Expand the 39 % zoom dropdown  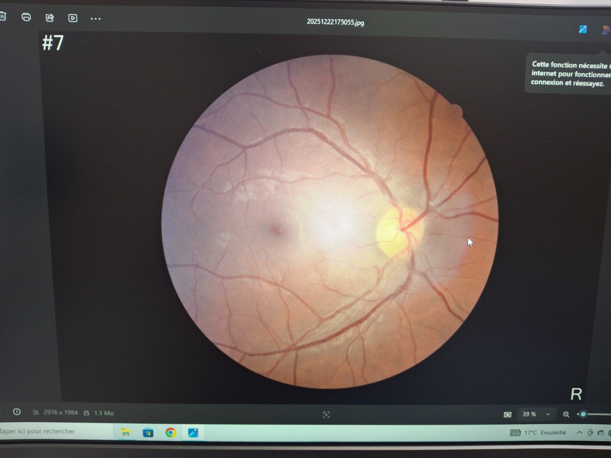[x=548, y=414]
